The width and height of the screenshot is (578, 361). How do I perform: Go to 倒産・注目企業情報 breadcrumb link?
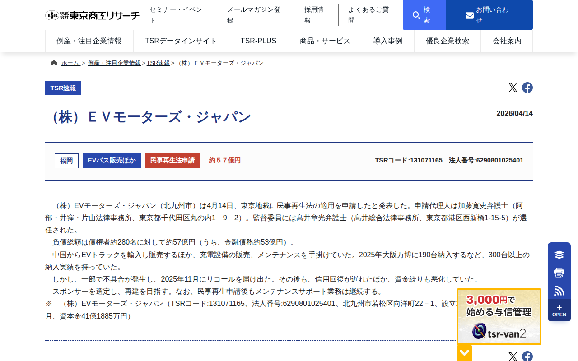[x=114, y=63]
